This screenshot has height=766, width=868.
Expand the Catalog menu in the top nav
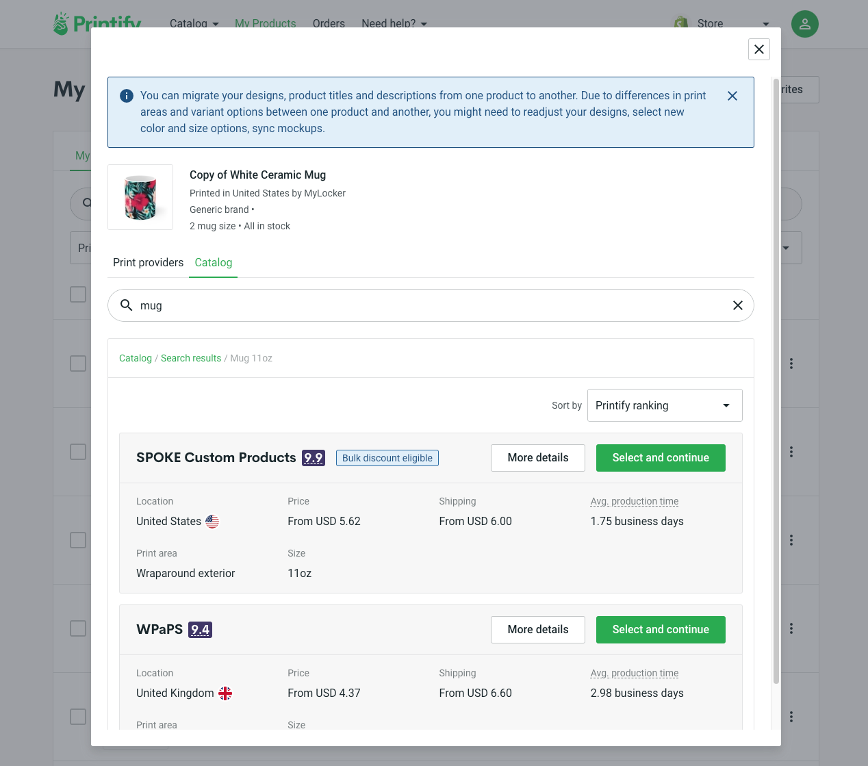click(x=194, y=23)
